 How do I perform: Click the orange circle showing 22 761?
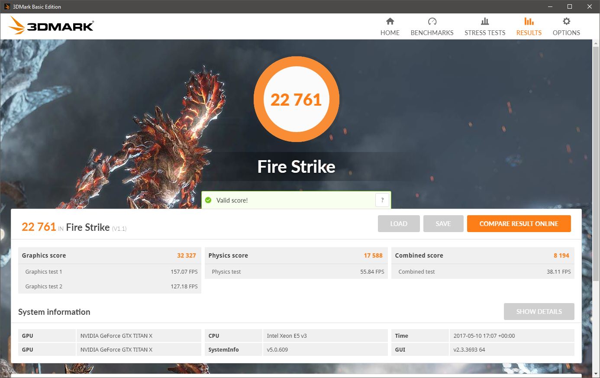[297, 99]
